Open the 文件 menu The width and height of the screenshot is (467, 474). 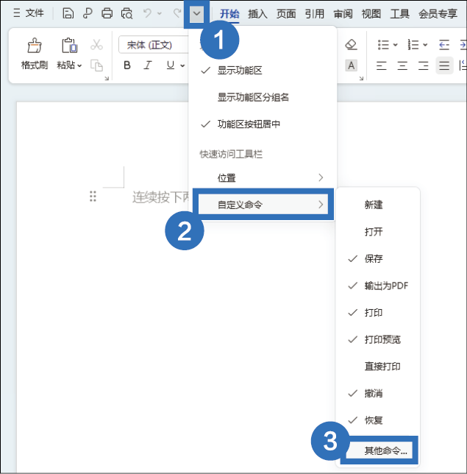point(29,13)
